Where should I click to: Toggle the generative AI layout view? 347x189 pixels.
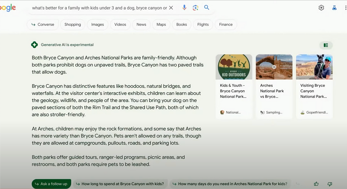click(326, 45)
